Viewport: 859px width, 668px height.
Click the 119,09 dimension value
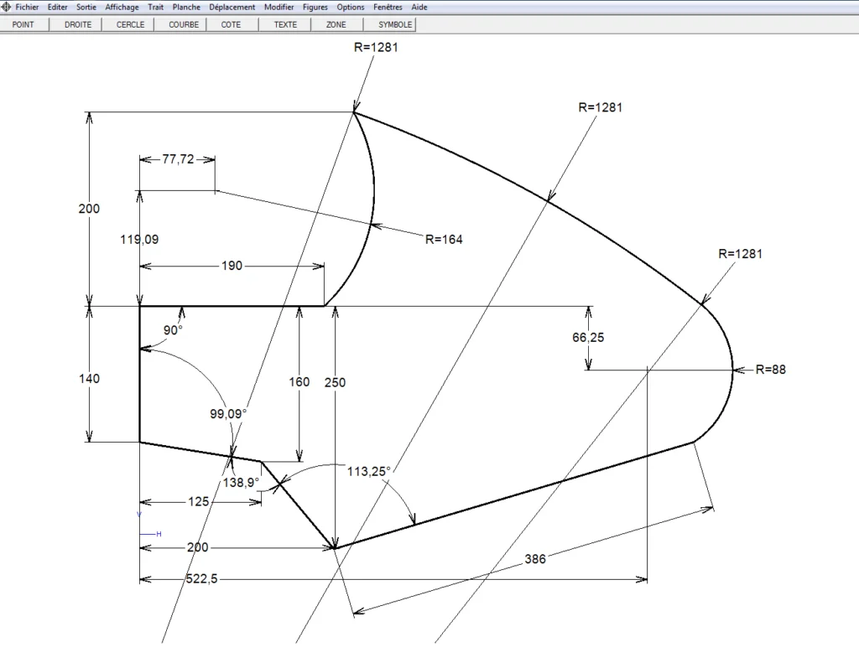(139, 239)
